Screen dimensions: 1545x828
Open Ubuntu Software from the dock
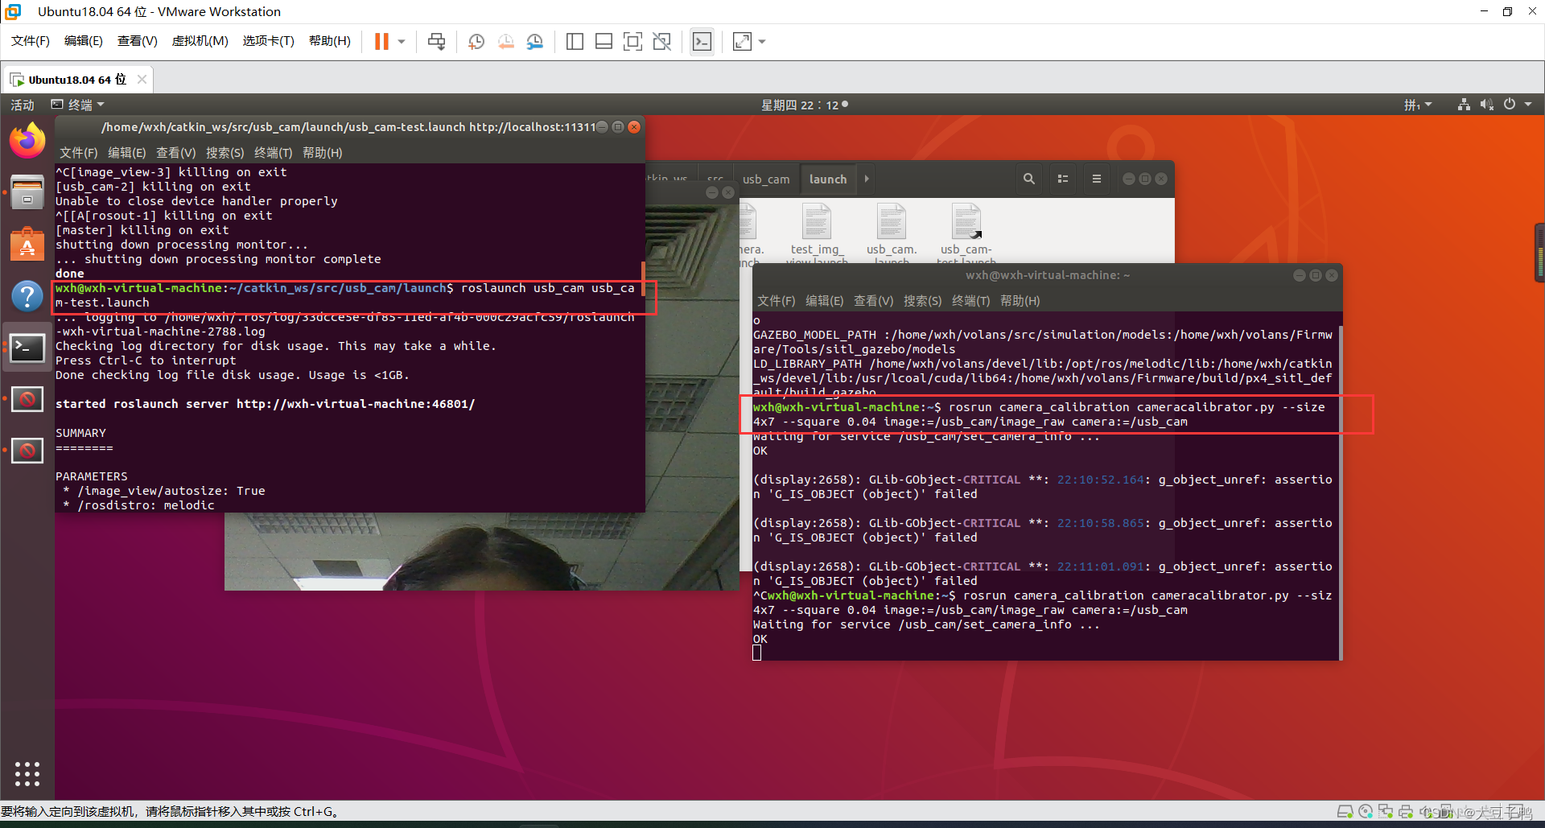tap(27, 244)
